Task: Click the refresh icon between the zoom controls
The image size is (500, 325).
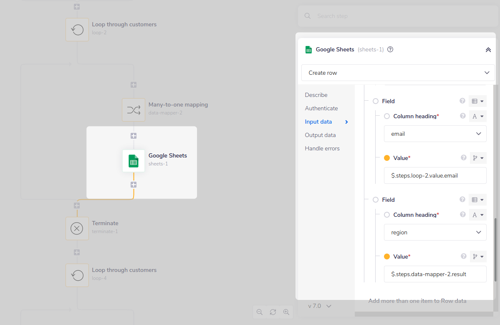Action: (x=273, y=312)
